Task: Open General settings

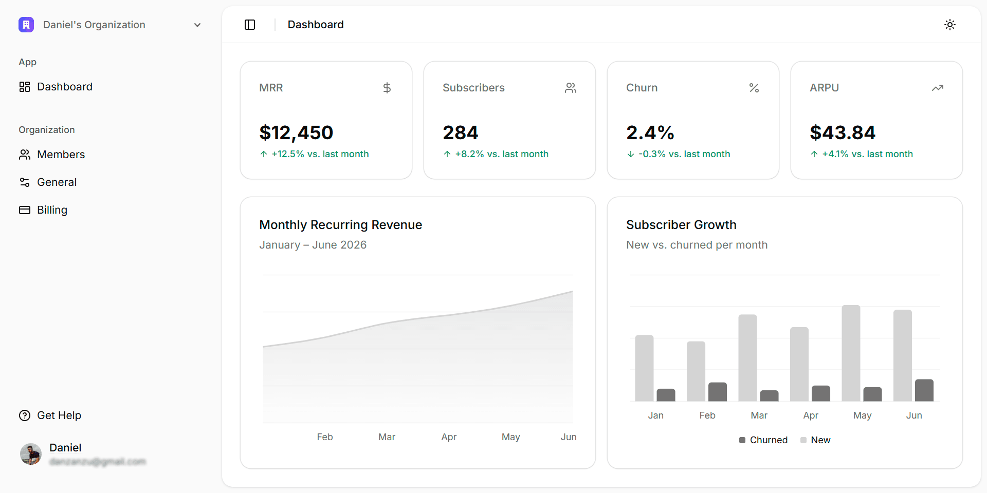Action: point(110,182)
